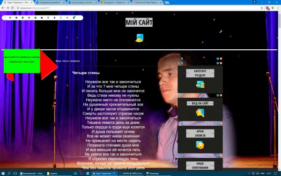
Task: Click the eye preview icon in admin toolbar
Action: coord(67,18)
